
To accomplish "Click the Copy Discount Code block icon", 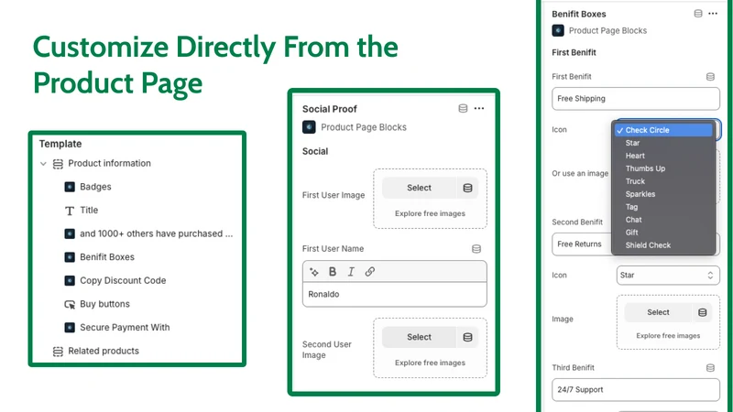I will (x=70, y=280).
